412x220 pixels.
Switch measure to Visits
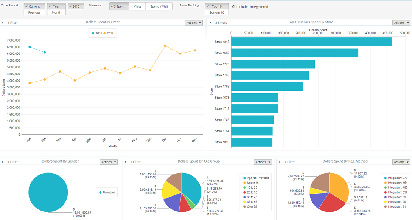tap(137, 6)
